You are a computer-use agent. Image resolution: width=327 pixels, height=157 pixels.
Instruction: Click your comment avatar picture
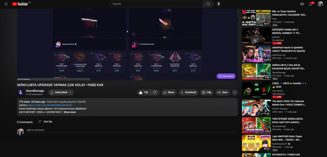pyautogui.click(x=20, y=132)
